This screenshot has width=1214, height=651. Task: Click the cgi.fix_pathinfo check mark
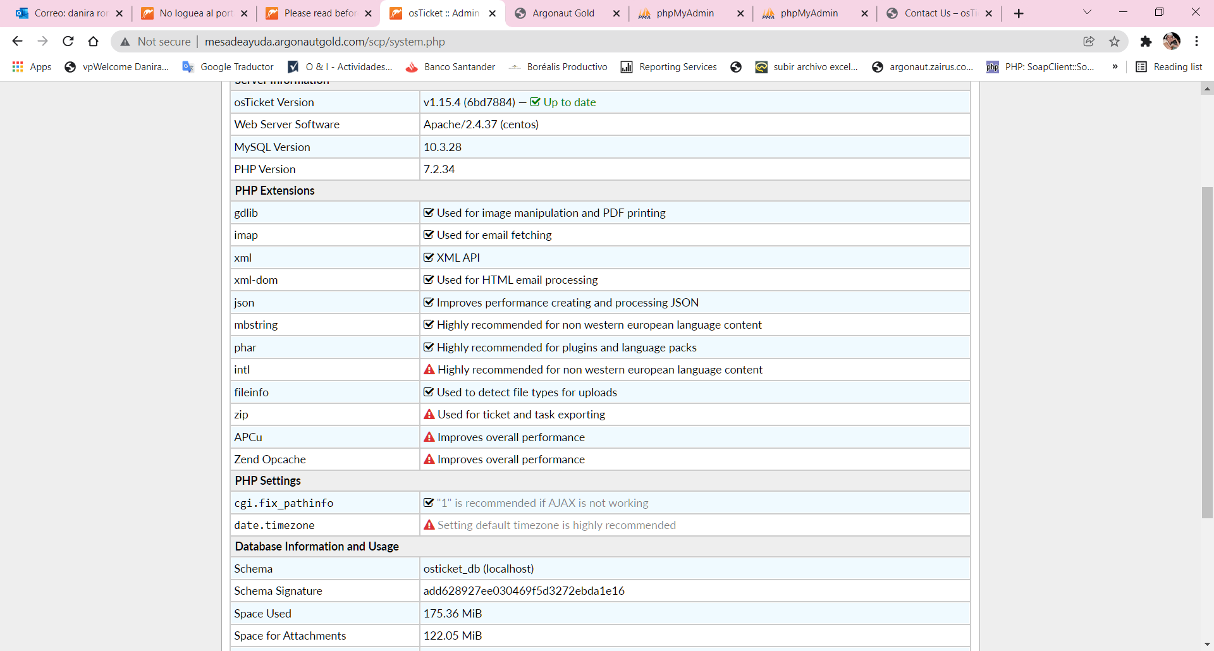click(x=429, y=502)
